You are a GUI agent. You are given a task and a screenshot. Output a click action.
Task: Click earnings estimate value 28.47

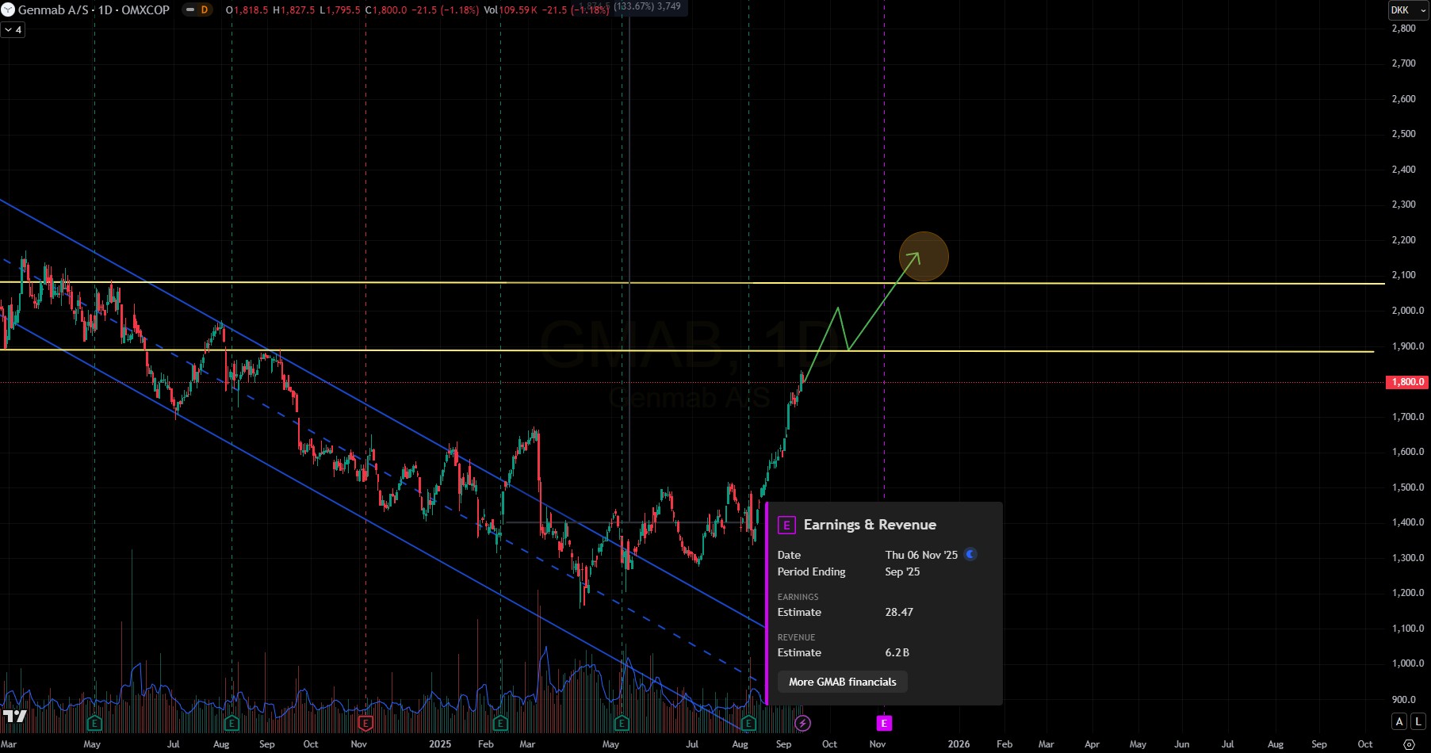(899, 612)
